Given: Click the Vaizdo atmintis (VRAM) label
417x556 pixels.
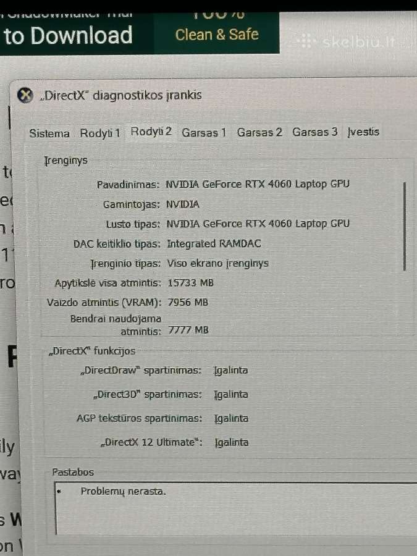Looking at the screenshot, I should [104, 303].
